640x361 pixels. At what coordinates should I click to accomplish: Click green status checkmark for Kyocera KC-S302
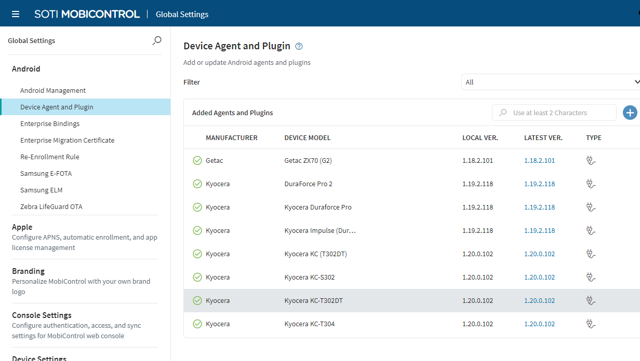[197, 277]
